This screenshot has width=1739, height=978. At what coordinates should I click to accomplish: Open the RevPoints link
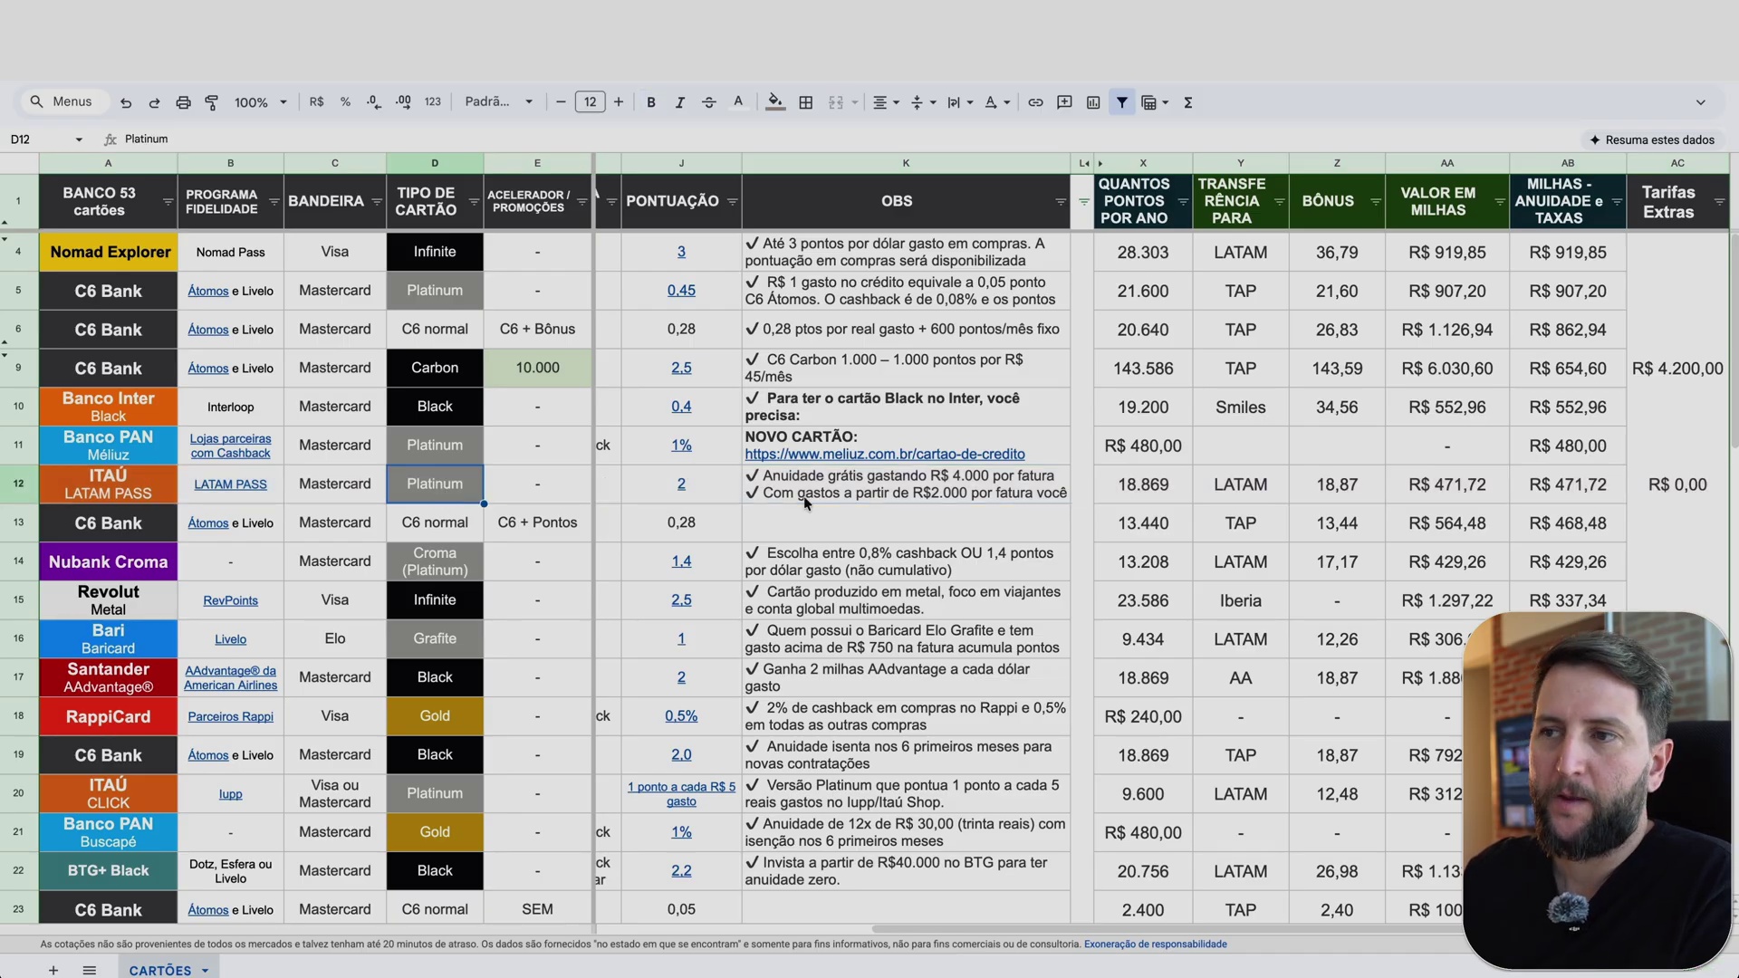(230, 600)
